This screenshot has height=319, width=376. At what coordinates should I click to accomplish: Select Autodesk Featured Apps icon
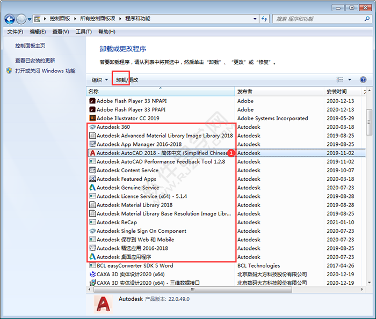[x=92, y=179]
